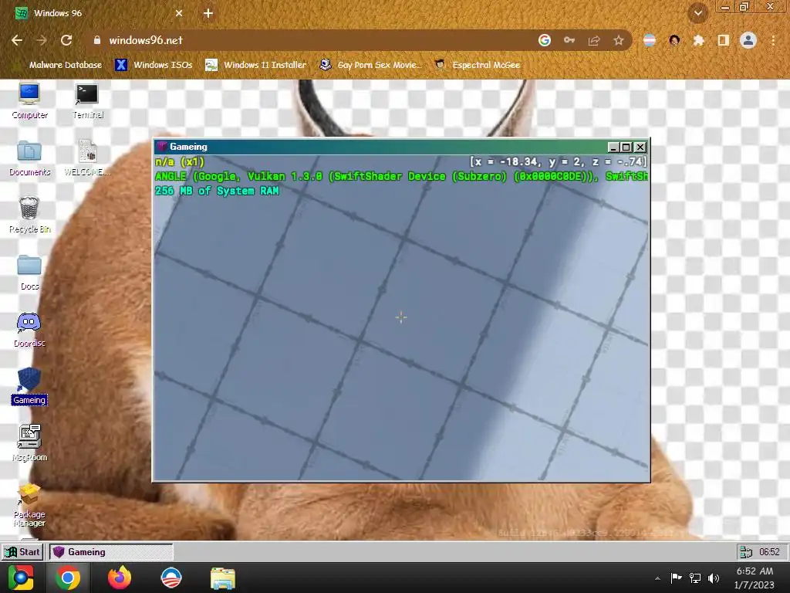Screen dimensions: 790x593
Task: Open a new Chrome tab
Action: [x=208, y=13]
